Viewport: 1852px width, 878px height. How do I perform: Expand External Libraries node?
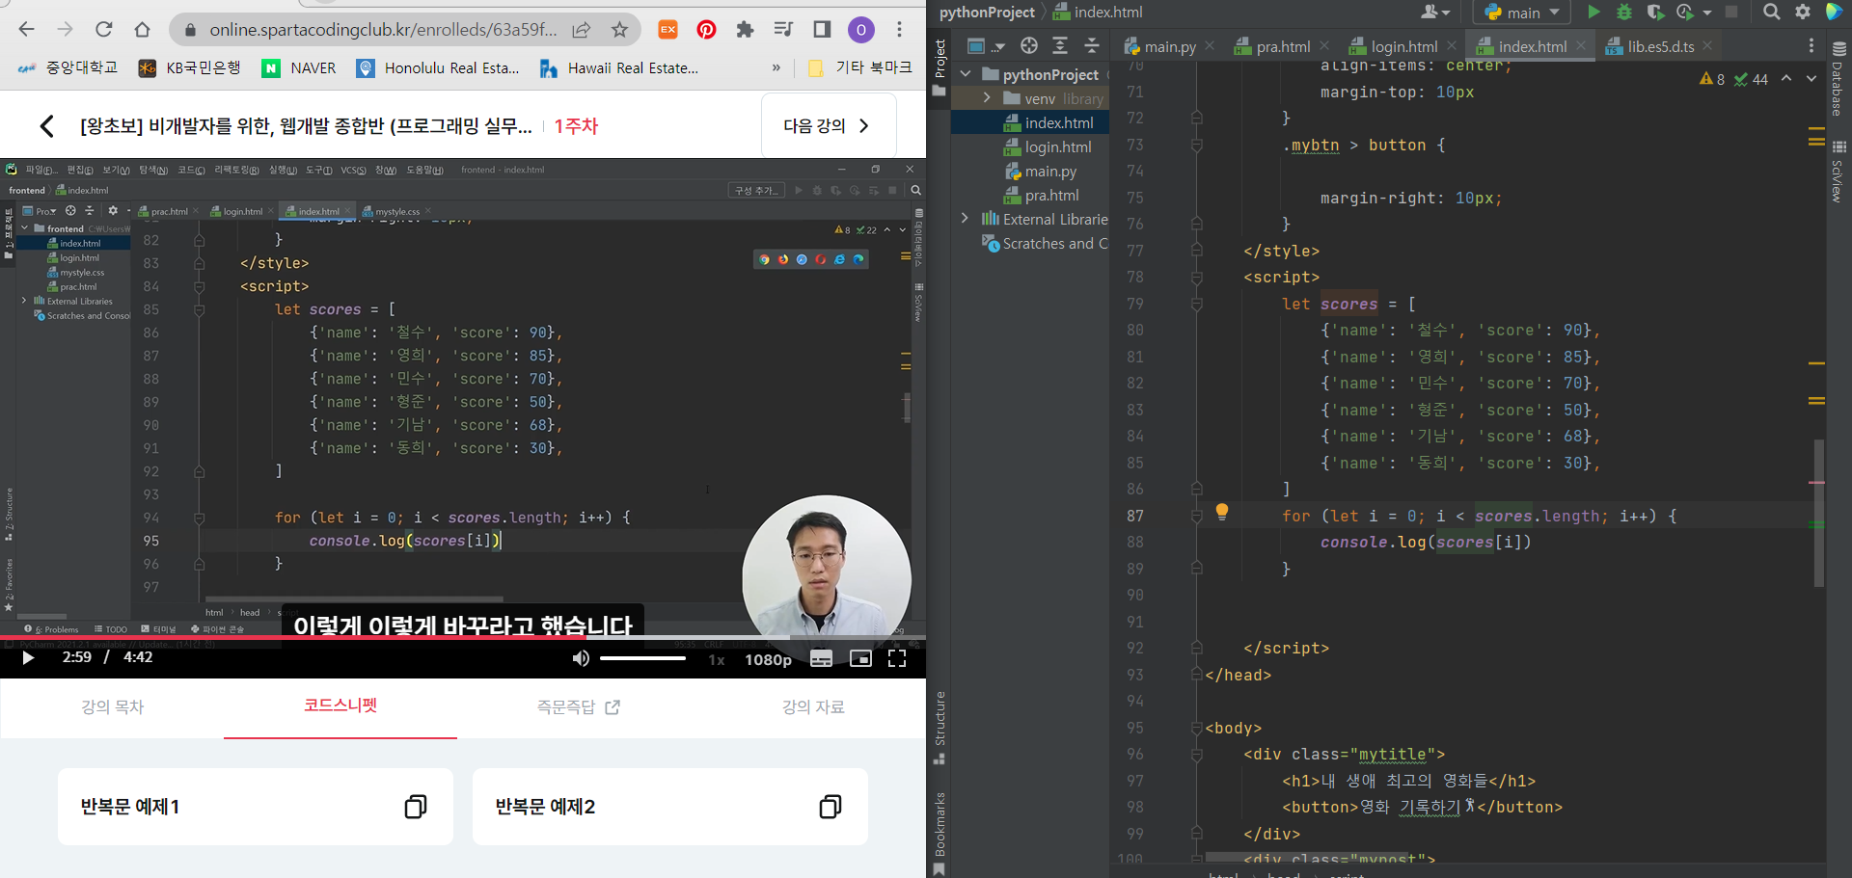[965, 219]
